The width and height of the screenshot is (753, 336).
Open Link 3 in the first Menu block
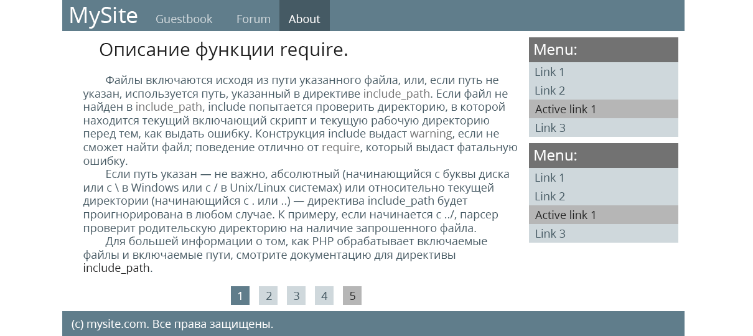pyautogui.click(x=604, y=128)
